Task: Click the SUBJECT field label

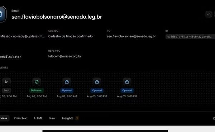Action: [54, 31]
